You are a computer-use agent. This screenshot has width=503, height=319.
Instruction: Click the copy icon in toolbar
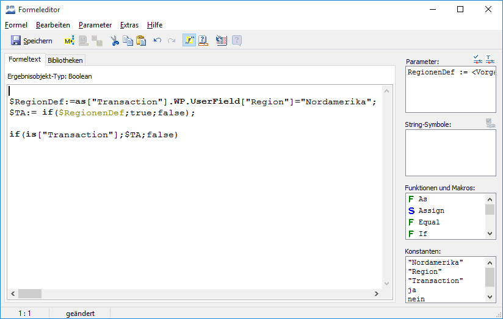(128, 41)
